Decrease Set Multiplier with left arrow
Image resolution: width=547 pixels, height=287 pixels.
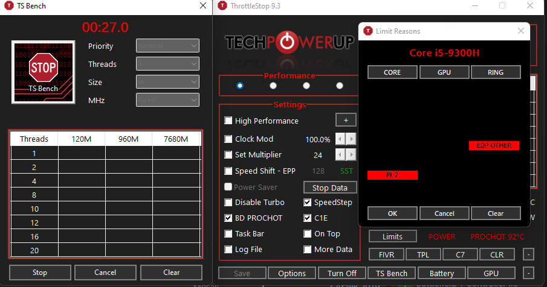340,154
